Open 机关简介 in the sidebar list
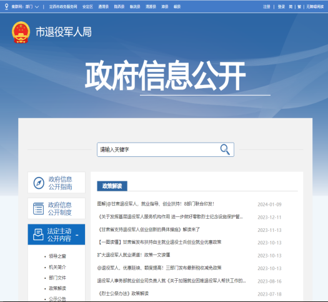This screenshot has width=328, height=302. 57,267
